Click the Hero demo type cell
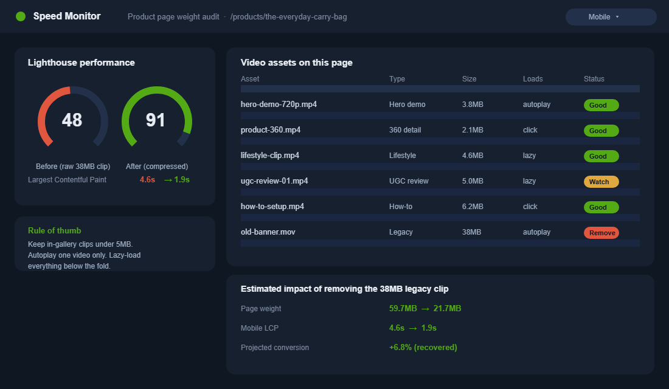The width and height of the screenshot is (669, 389). [x=407, y=105]
